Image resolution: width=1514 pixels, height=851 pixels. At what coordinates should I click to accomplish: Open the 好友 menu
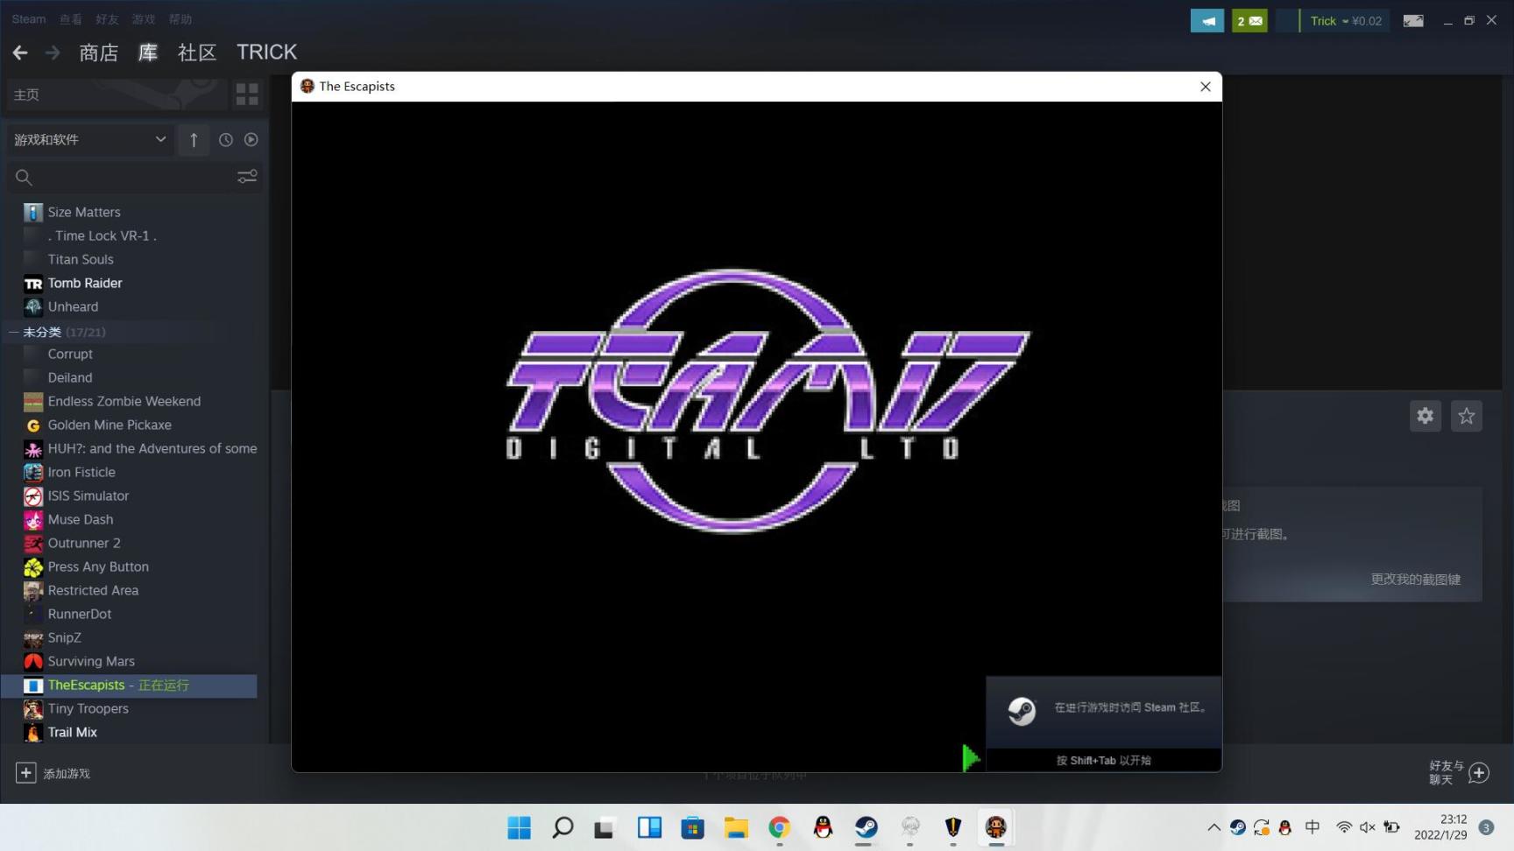(107, 19)
